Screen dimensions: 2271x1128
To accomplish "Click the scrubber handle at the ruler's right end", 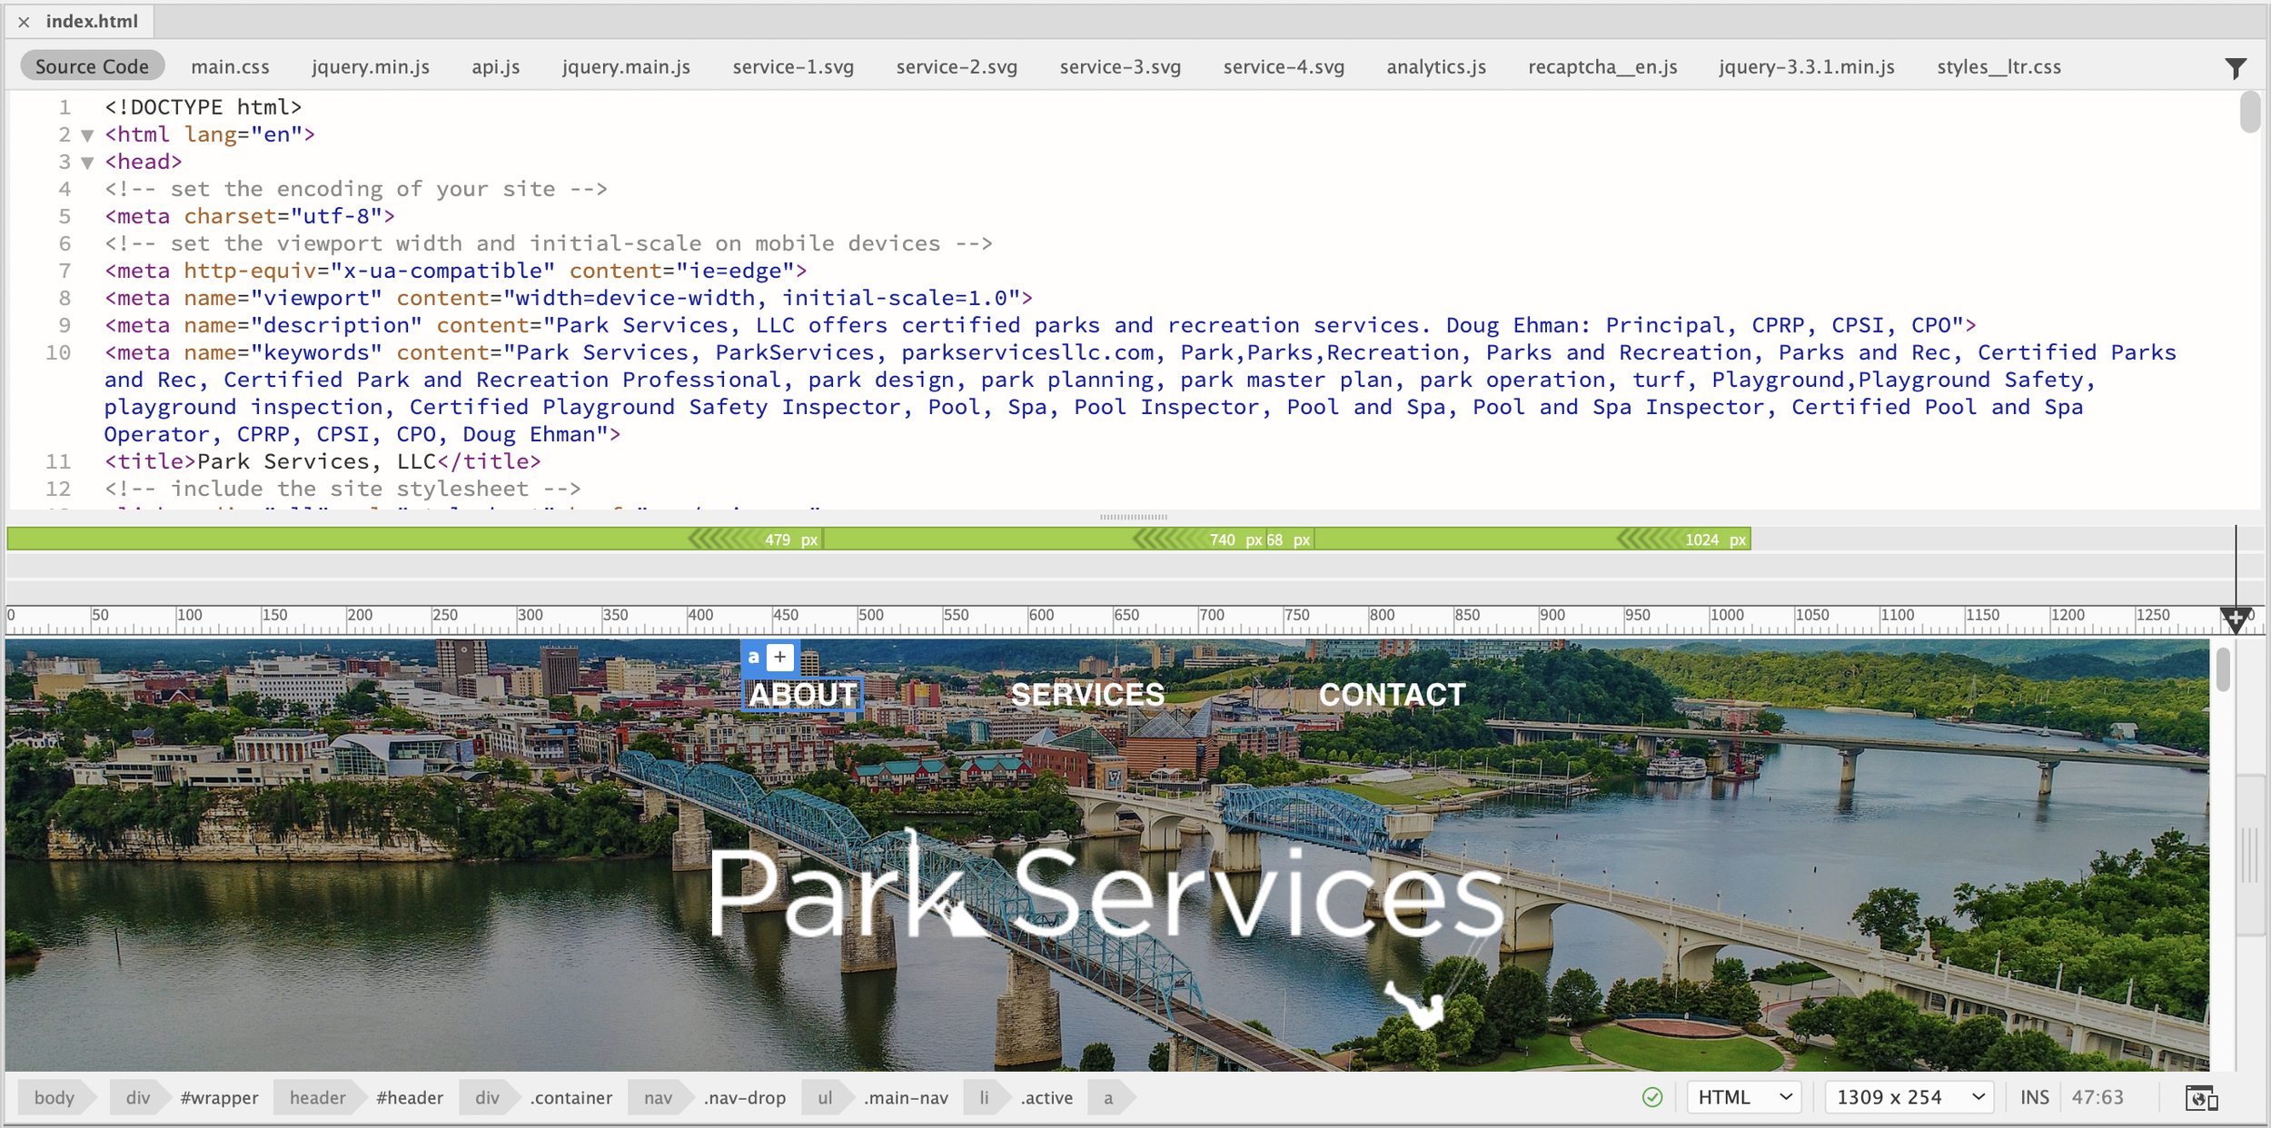I will point(2236,619).
